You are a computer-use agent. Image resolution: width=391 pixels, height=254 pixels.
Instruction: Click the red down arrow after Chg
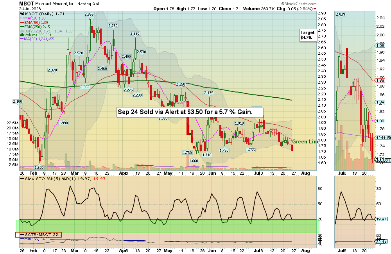[x=315, y=9]
